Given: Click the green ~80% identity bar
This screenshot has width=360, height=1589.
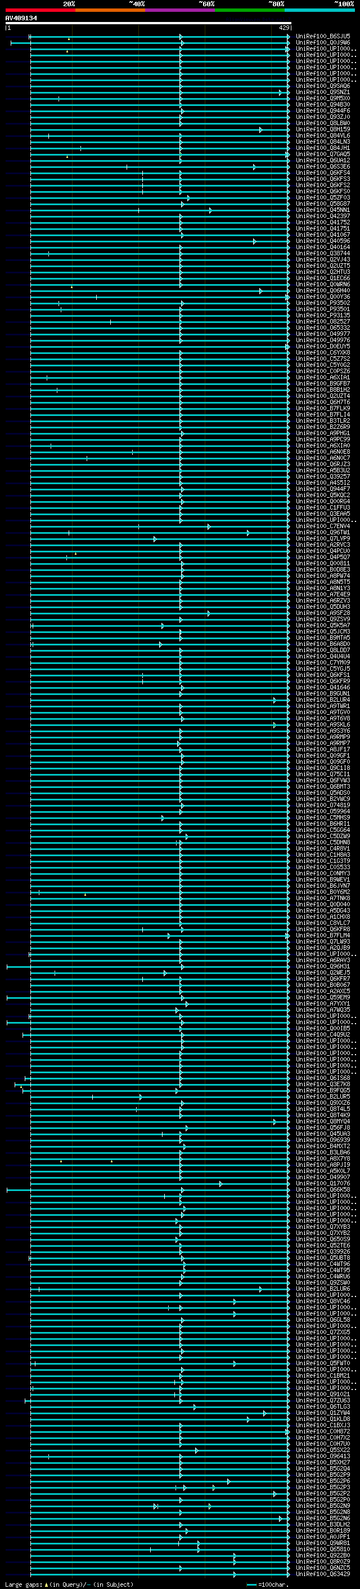Looking at the screenshot, I should point(250,10).
